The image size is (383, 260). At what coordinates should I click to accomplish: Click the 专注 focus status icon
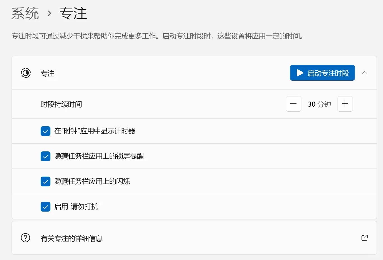click(x=25, y=73)
